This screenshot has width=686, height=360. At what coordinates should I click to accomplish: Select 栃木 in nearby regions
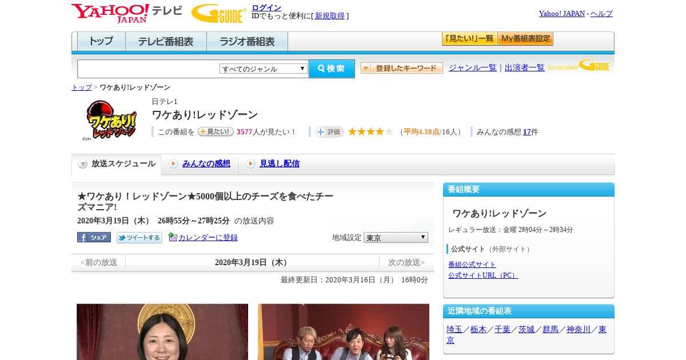(x=478, y=329)
